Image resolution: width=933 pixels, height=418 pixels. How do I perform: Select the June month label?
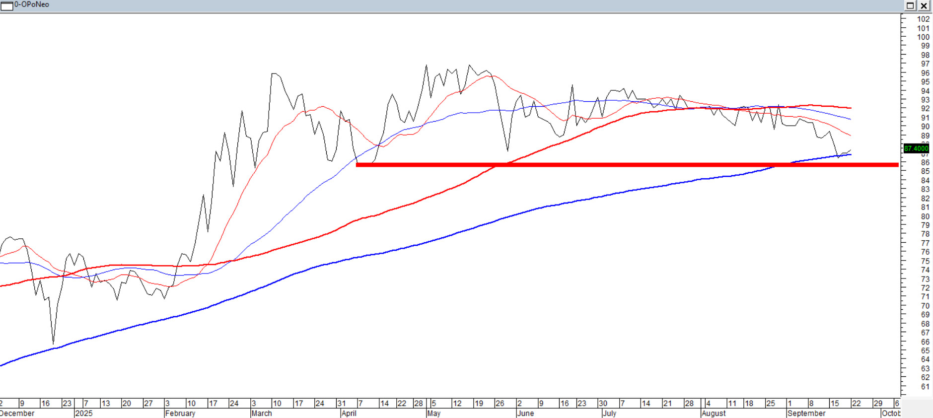click(525, 413)
